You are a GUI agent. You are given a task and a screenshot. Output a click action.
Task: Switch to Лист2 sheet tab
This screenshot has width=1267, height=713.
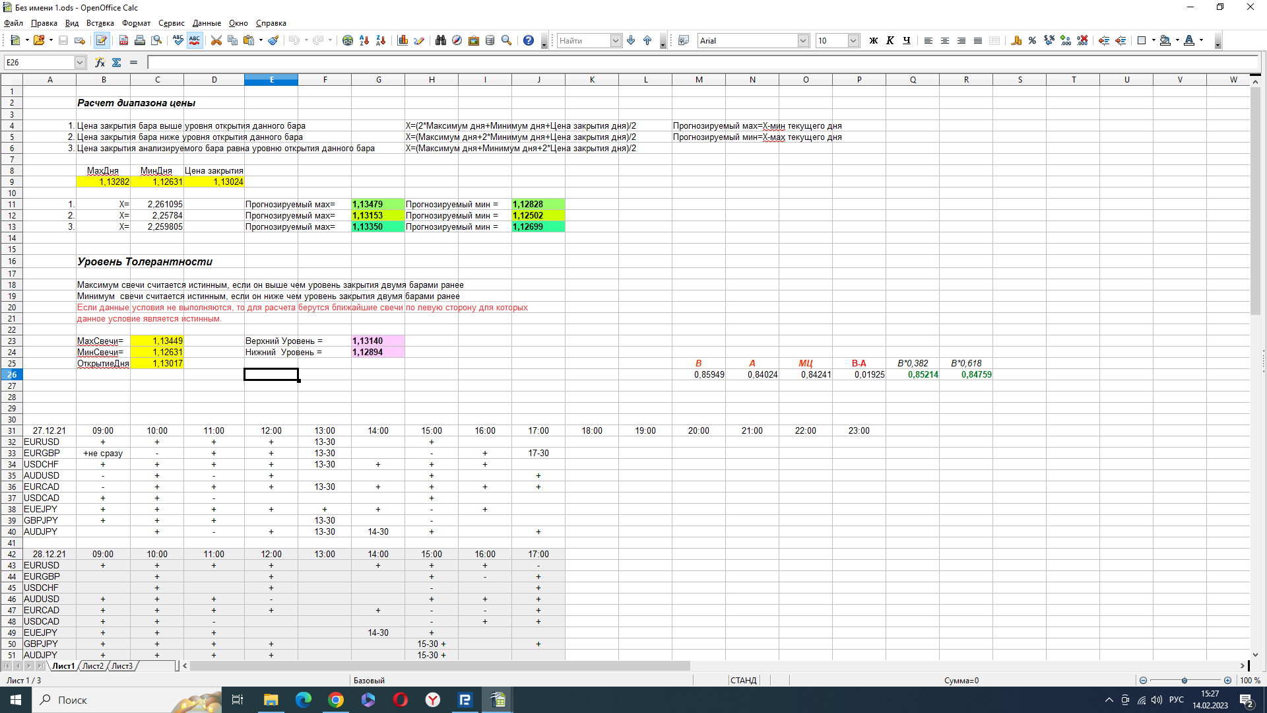point(93,666)
